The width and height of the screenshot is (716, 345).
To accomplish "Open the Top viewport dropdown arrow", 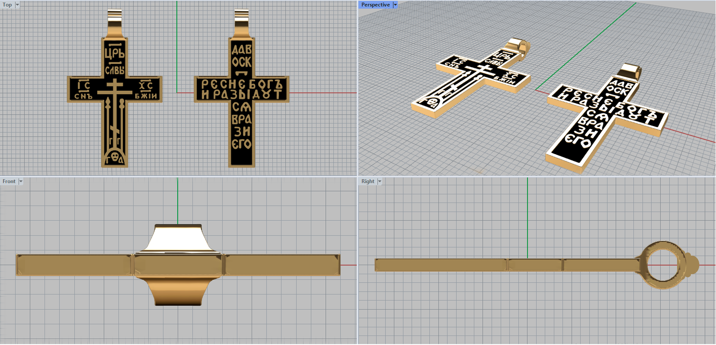I will [x=17, y=5].
